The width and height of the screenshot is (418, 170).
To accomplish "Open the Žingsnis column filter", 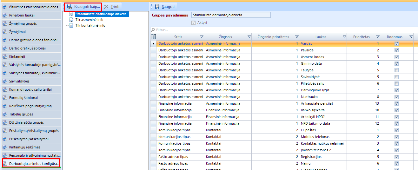I will point(249,37).
